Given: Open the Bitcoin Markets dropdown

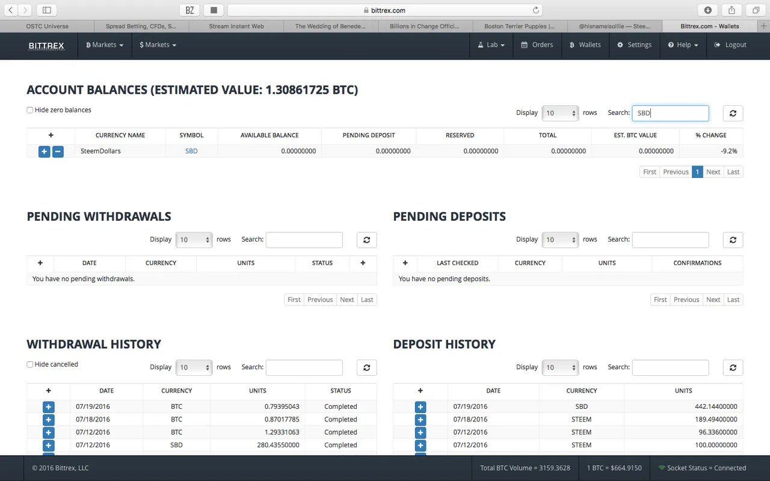Looking at the screenshot, I should (x=105, y=45).
